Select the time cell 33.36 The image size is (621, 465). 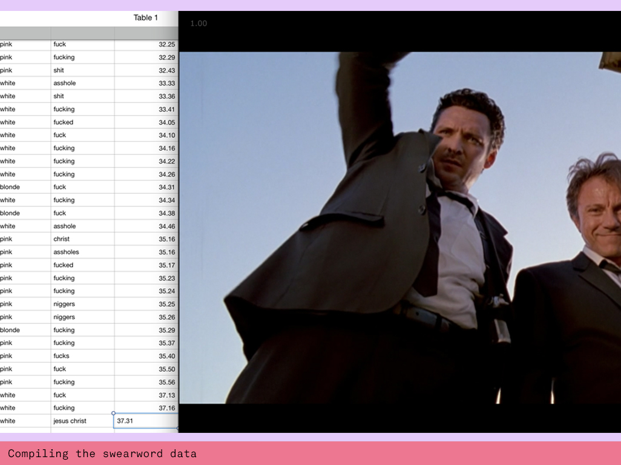pyautogui.click(x=146, y=96)
